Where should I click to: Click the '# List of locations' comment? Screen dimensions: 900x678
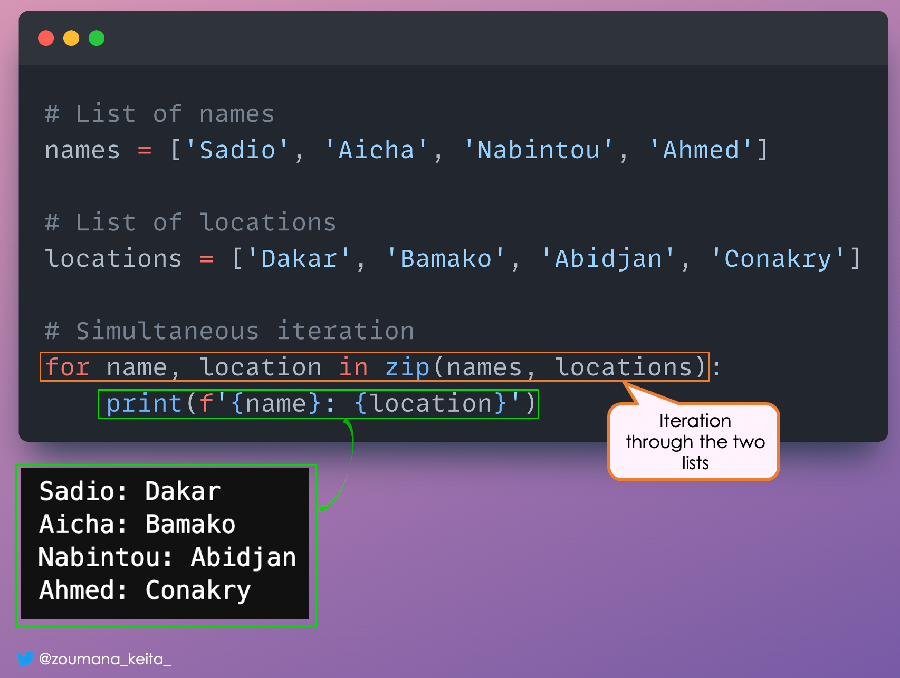pos(190,222)
